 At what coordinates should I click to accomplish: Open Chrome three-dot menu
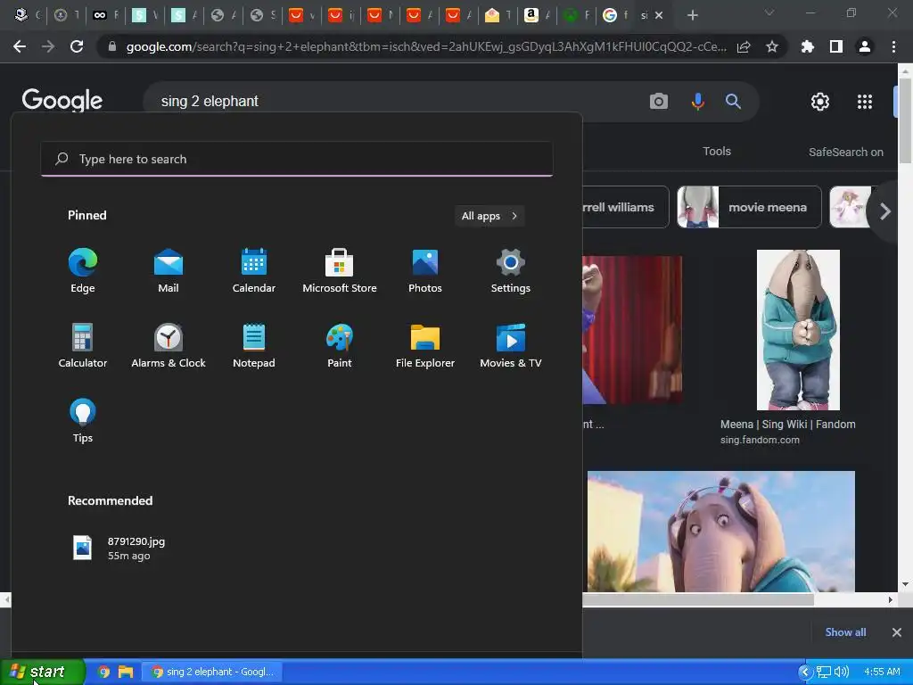coord(893,46)
